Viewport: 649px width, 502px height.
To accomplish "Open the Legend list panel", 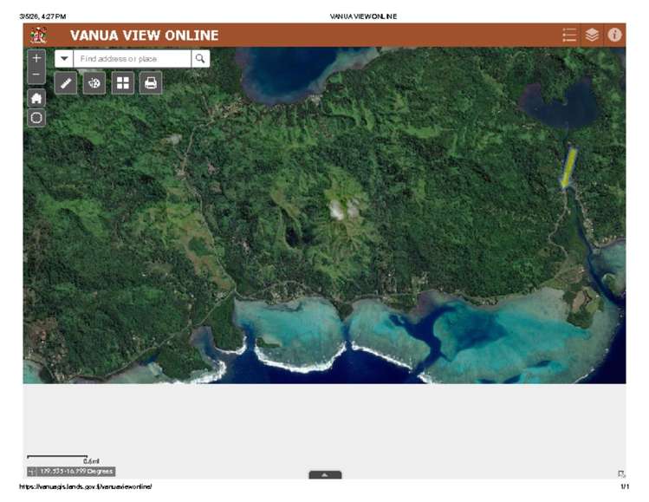I will [x=569, y=36].
